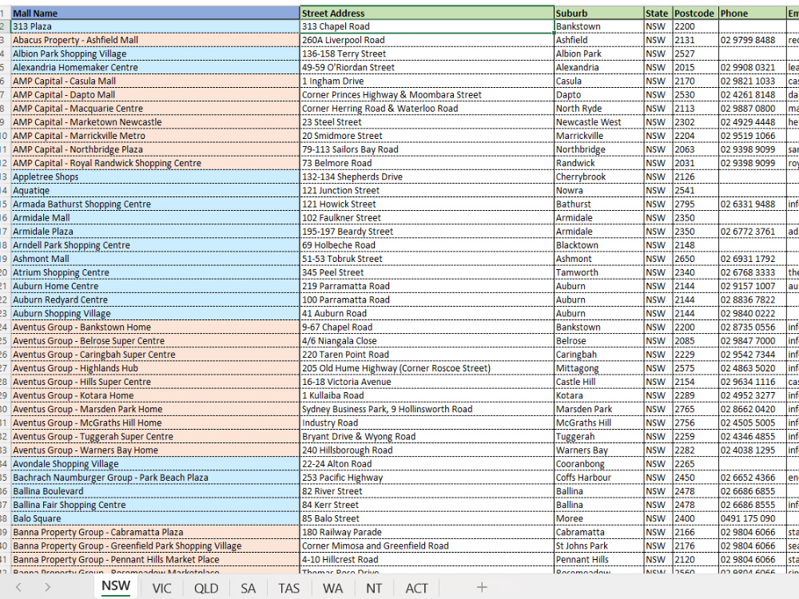Click the next sheet navigation arrow

pos(47,587)
